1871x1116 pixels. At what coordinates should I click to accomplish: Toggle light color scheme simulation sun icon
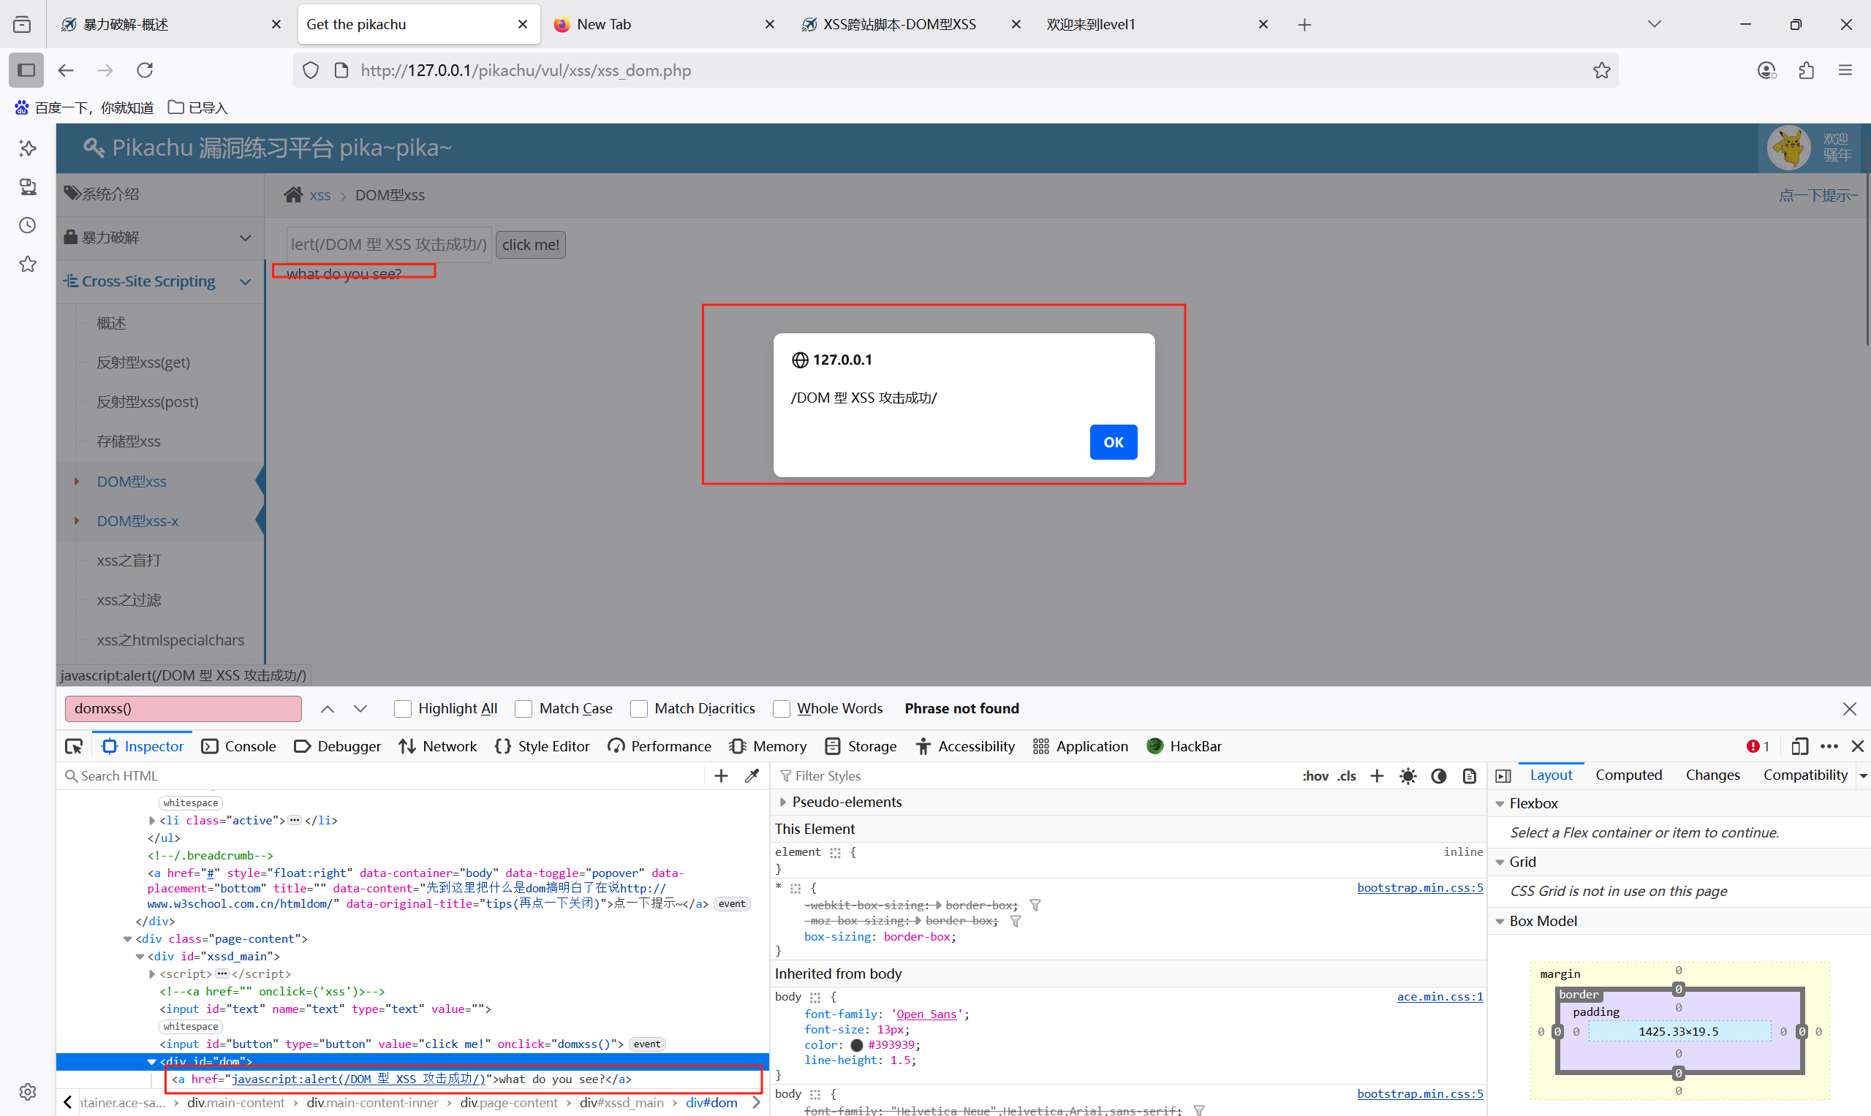pyautogui.click(x=1407, y=775)
